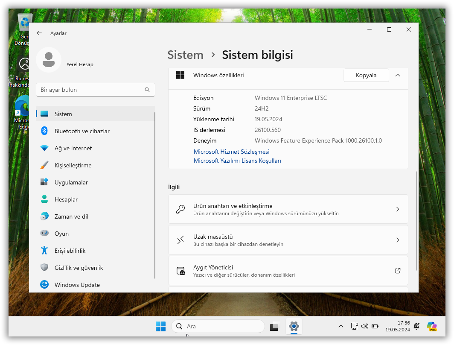Click the '19.05.2024' Yüklenme tarihi value

coord(268,119)
